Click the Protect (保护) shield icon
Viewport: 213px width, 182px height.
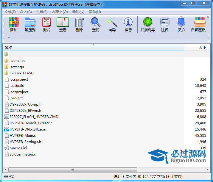click(x=181, y=22)
